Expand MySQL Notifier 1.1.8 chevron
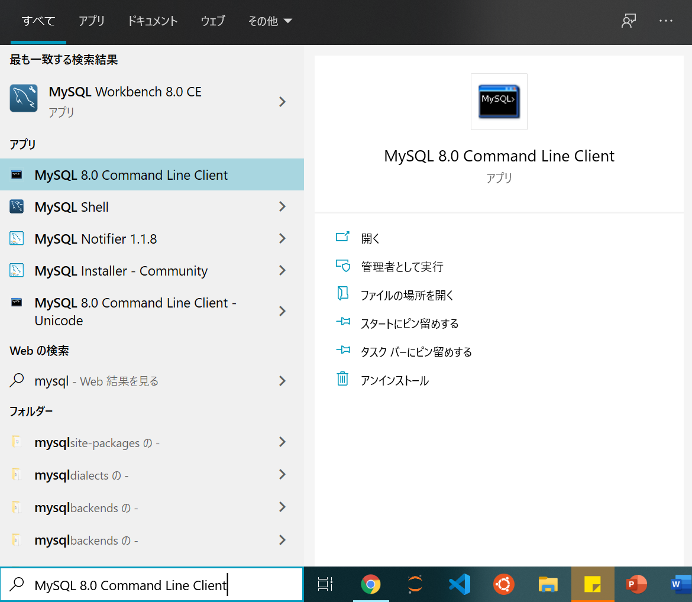This screenshot has height=602, width=692. click(283, 238)
